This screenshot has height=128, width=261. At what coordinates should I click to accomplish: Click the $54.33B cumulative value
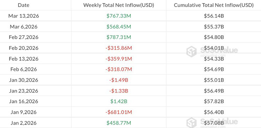214,59
